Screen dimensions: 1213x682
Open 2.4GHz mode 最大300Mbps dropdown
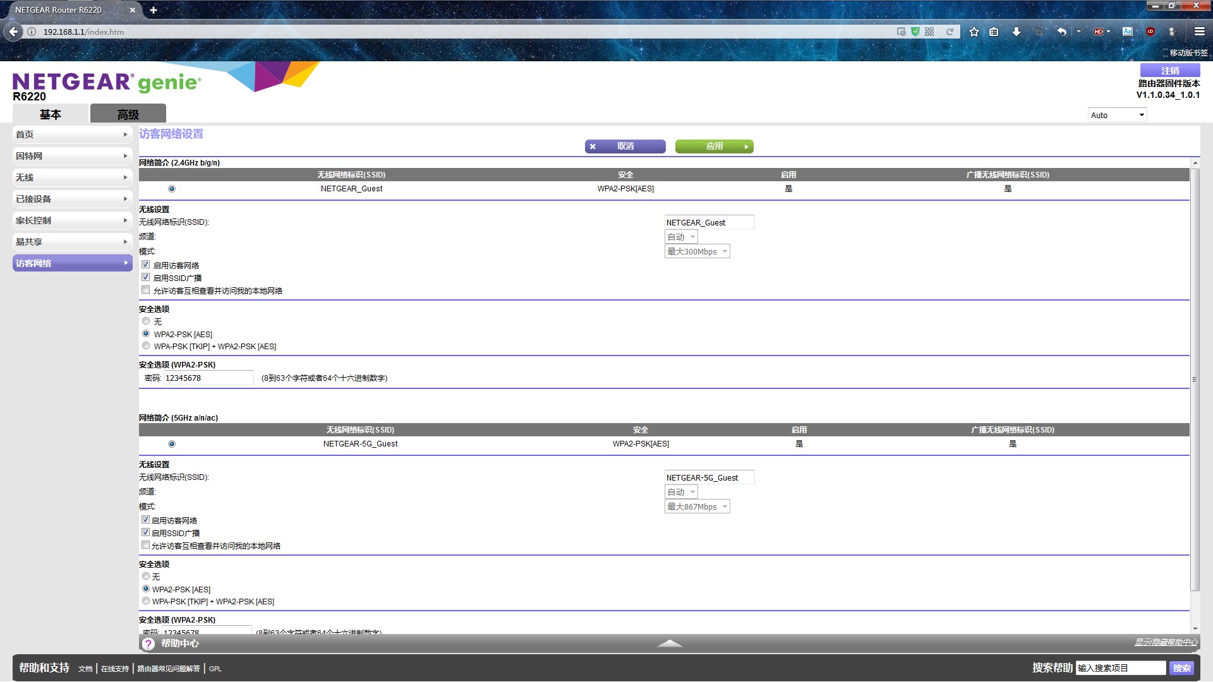tap(697, 251)
